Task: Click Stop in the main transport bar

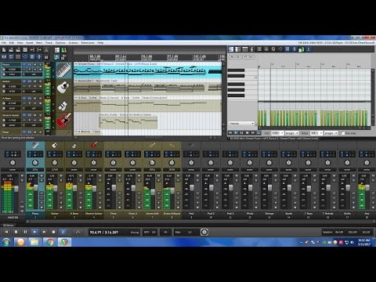Action: click(x=16, y=232)
